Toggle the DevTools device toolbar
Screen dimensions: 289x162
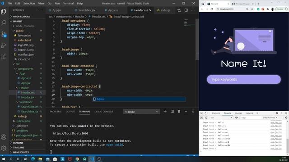(x=206, y=113)
